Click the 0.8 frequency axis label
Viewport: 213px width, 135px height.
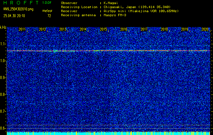[2, 94]
